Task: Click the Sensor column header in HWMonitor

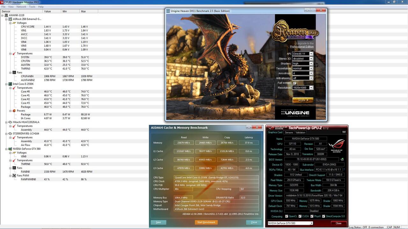Action: pos(21,11)
